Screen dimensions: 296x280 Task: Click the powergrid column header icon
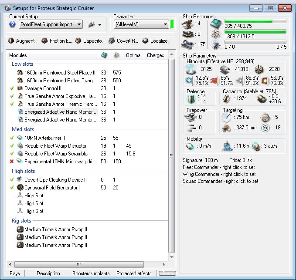pos(117,55)
